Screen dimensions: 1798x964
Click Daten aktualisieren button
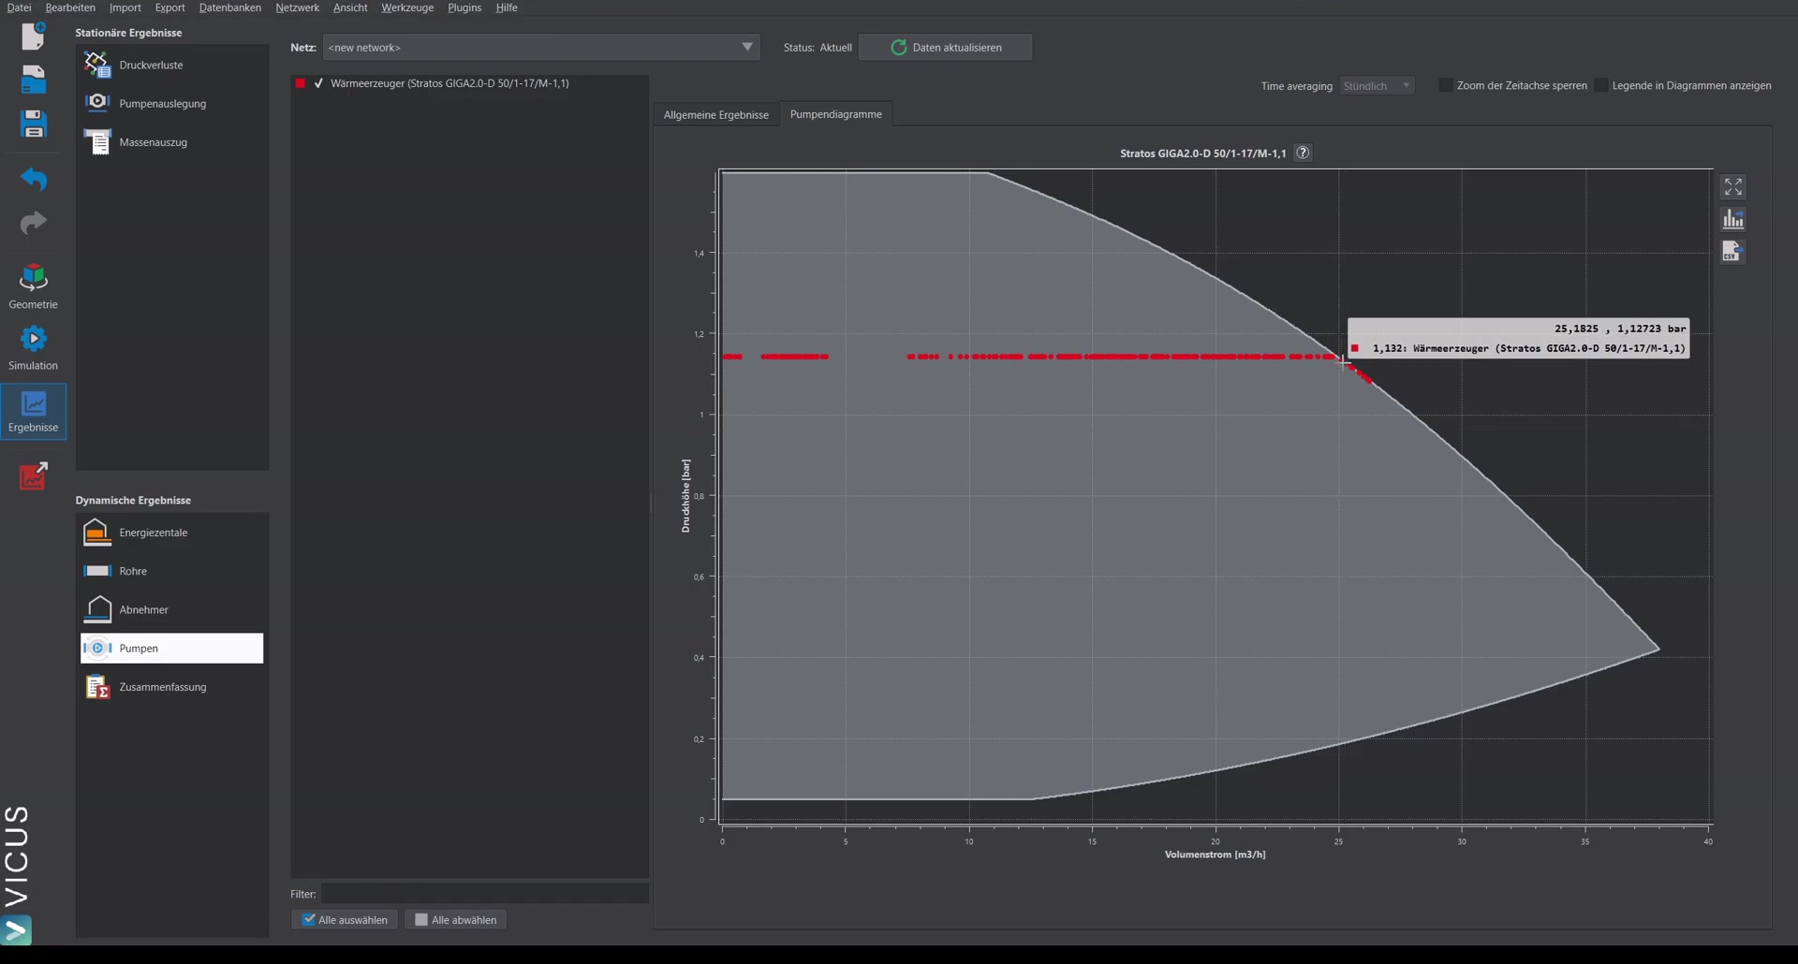[x=945, y=47]
